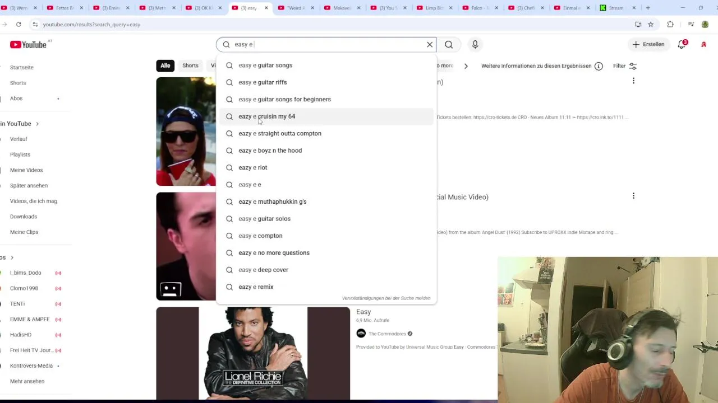Close the Stream tab

(x=634, y=8)
